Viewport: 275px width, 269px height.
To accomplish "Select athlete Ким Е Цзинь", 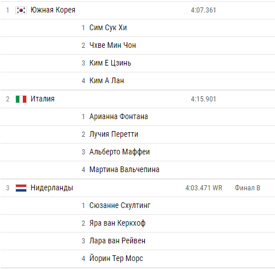I will coord(110,63).
